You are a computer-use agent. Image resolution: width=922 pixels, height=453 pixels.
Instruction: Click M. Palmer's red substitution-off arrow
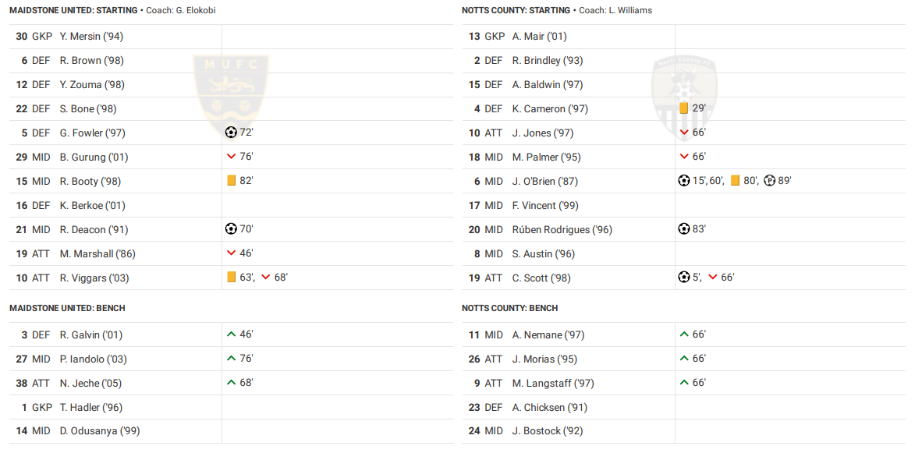click(x=684, y=157)
